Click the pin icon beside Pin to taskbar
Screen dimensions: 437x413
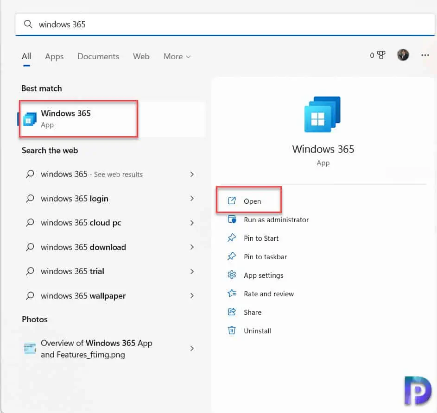tap(232, 256)
